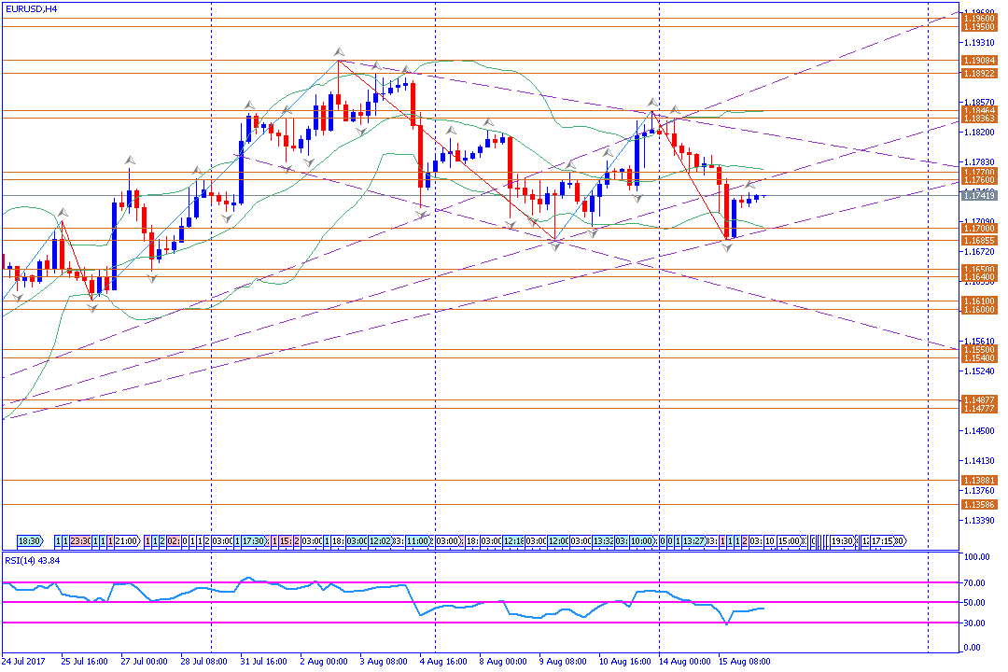Select the 17:15 event marker
Image resolution: width=1008 pixels, height=672 pixels.
coord(884,540)
